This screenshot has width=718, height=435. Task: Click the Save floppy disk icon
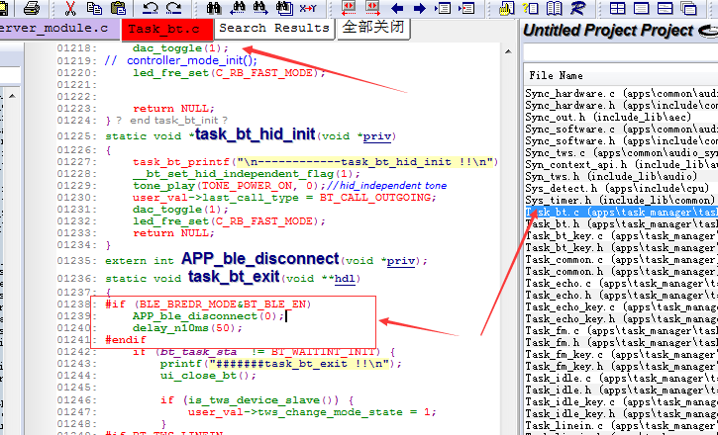4,7
